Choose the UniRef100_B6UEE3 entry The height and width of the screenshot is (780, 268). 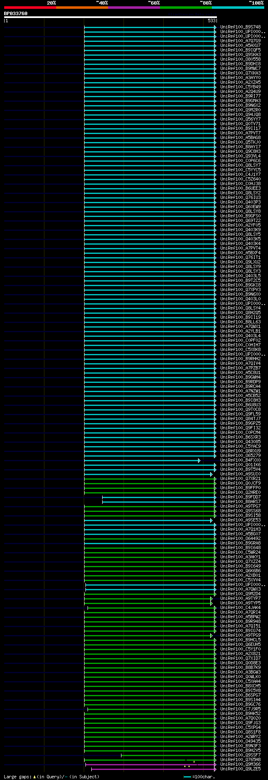240,189
